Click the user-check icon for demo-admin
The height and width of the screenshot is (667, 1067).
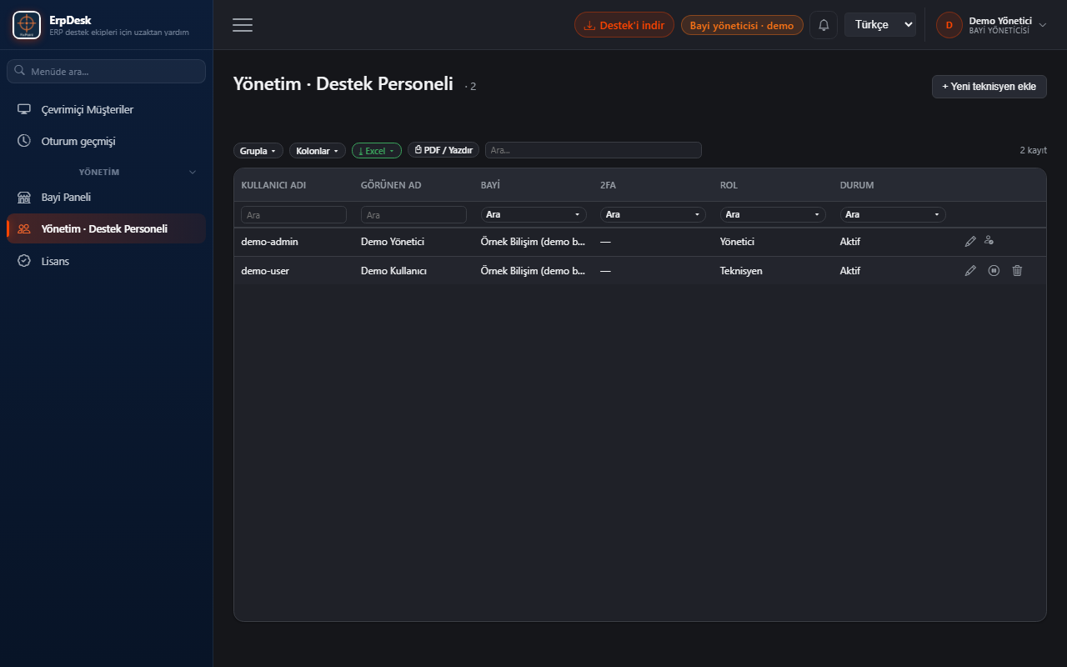pos(989,241)
